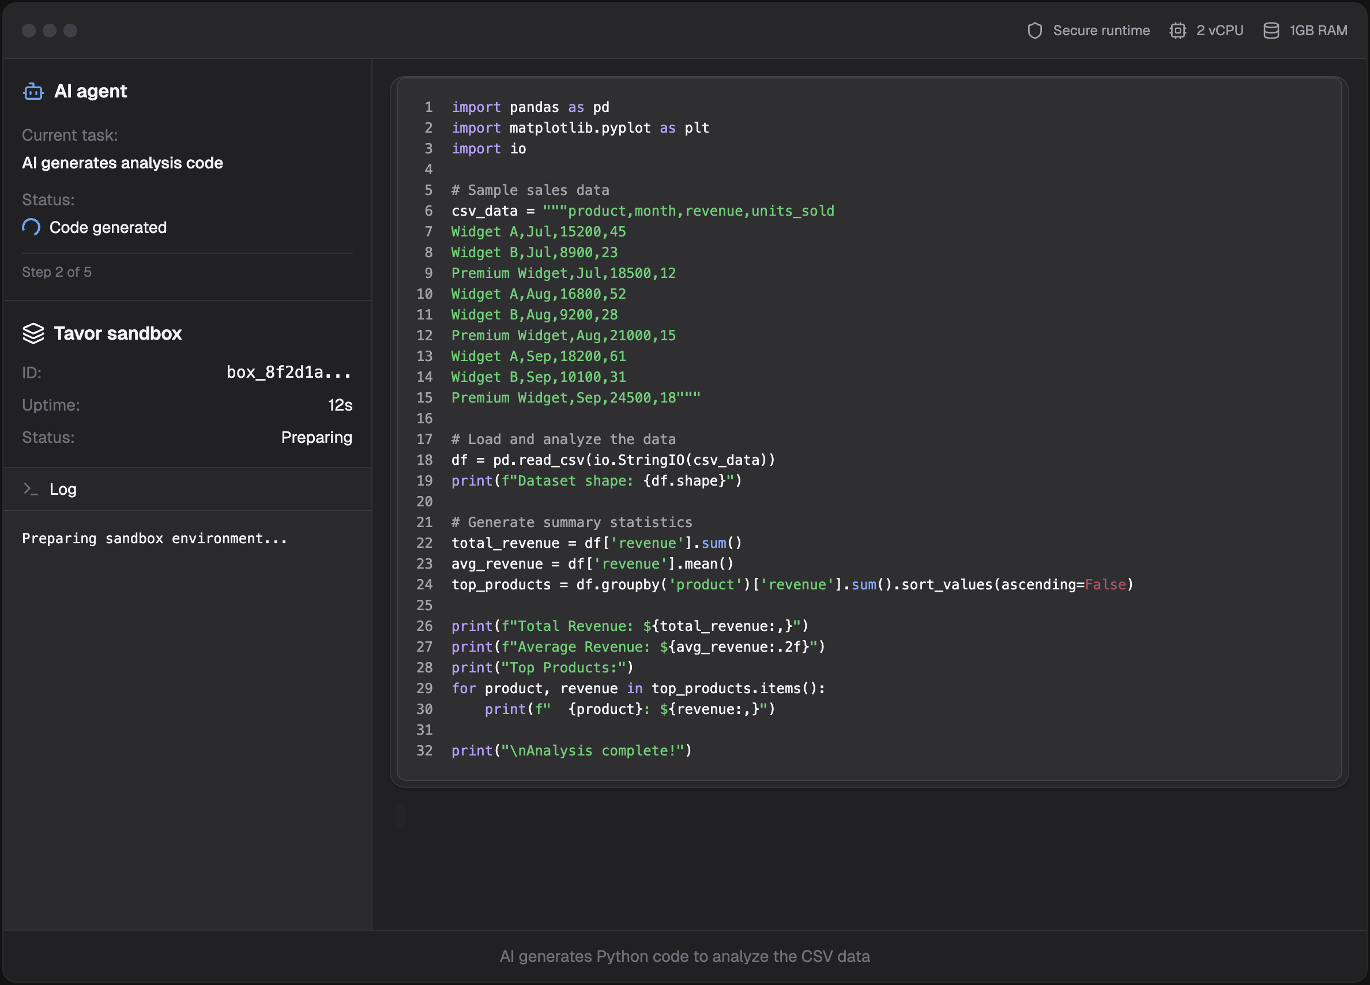1370x985 pixels.
Task: Click 'Premium Widget,Jul,18500,12' data row
Action: tap(563, 273)
